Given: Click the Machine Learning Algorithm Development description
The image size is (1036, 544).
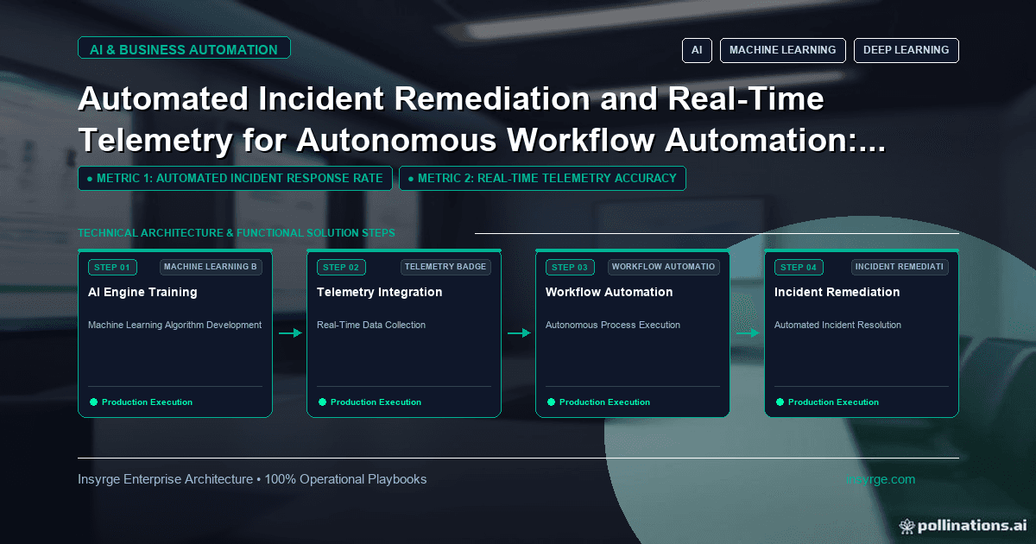Looking at the screenshot, I should 174,325.
